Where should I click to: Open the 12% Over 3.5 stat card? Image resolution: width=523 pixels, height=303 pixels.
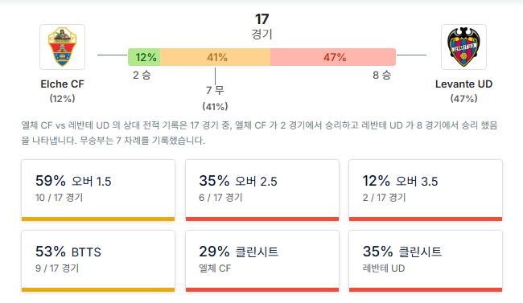pos(426,190)
